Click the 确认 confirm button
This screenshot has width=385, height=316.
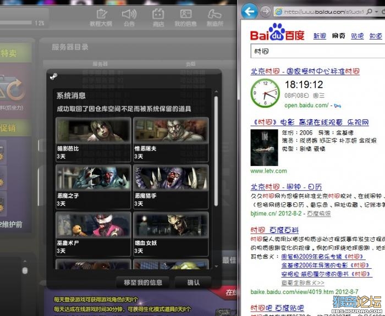(193, 282)
